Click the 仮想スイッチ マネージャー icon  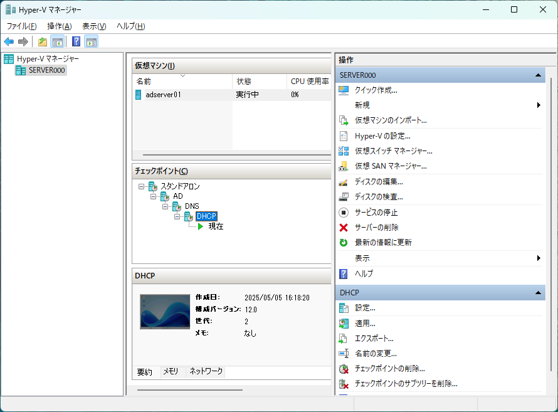[x=344, y=151]
